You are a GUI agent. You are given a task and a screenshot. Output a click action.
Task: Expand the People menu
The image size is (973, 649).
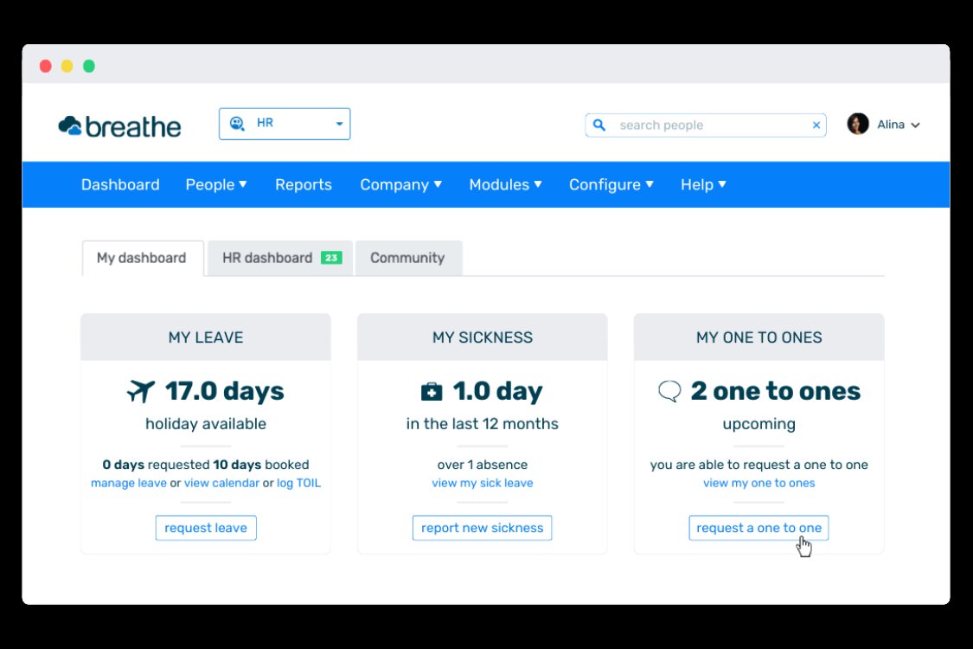point(216,184)
